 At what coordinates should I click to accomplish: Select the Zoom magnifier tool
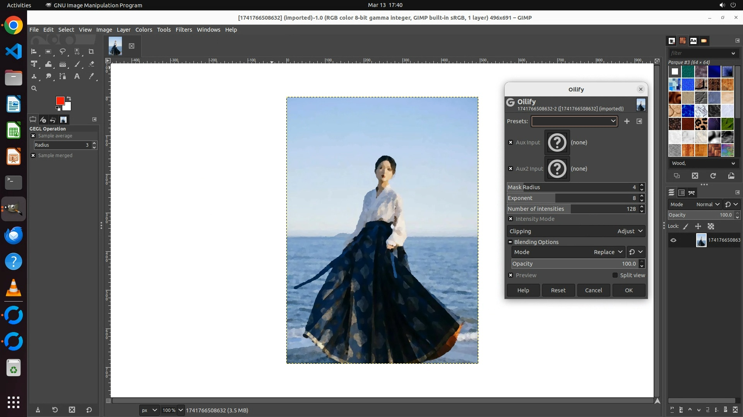tap(34, 88)
